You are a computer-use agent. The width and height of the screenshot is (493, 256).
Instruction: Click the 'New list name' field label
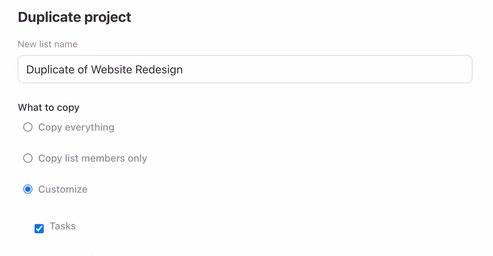[x=48, y=44]
